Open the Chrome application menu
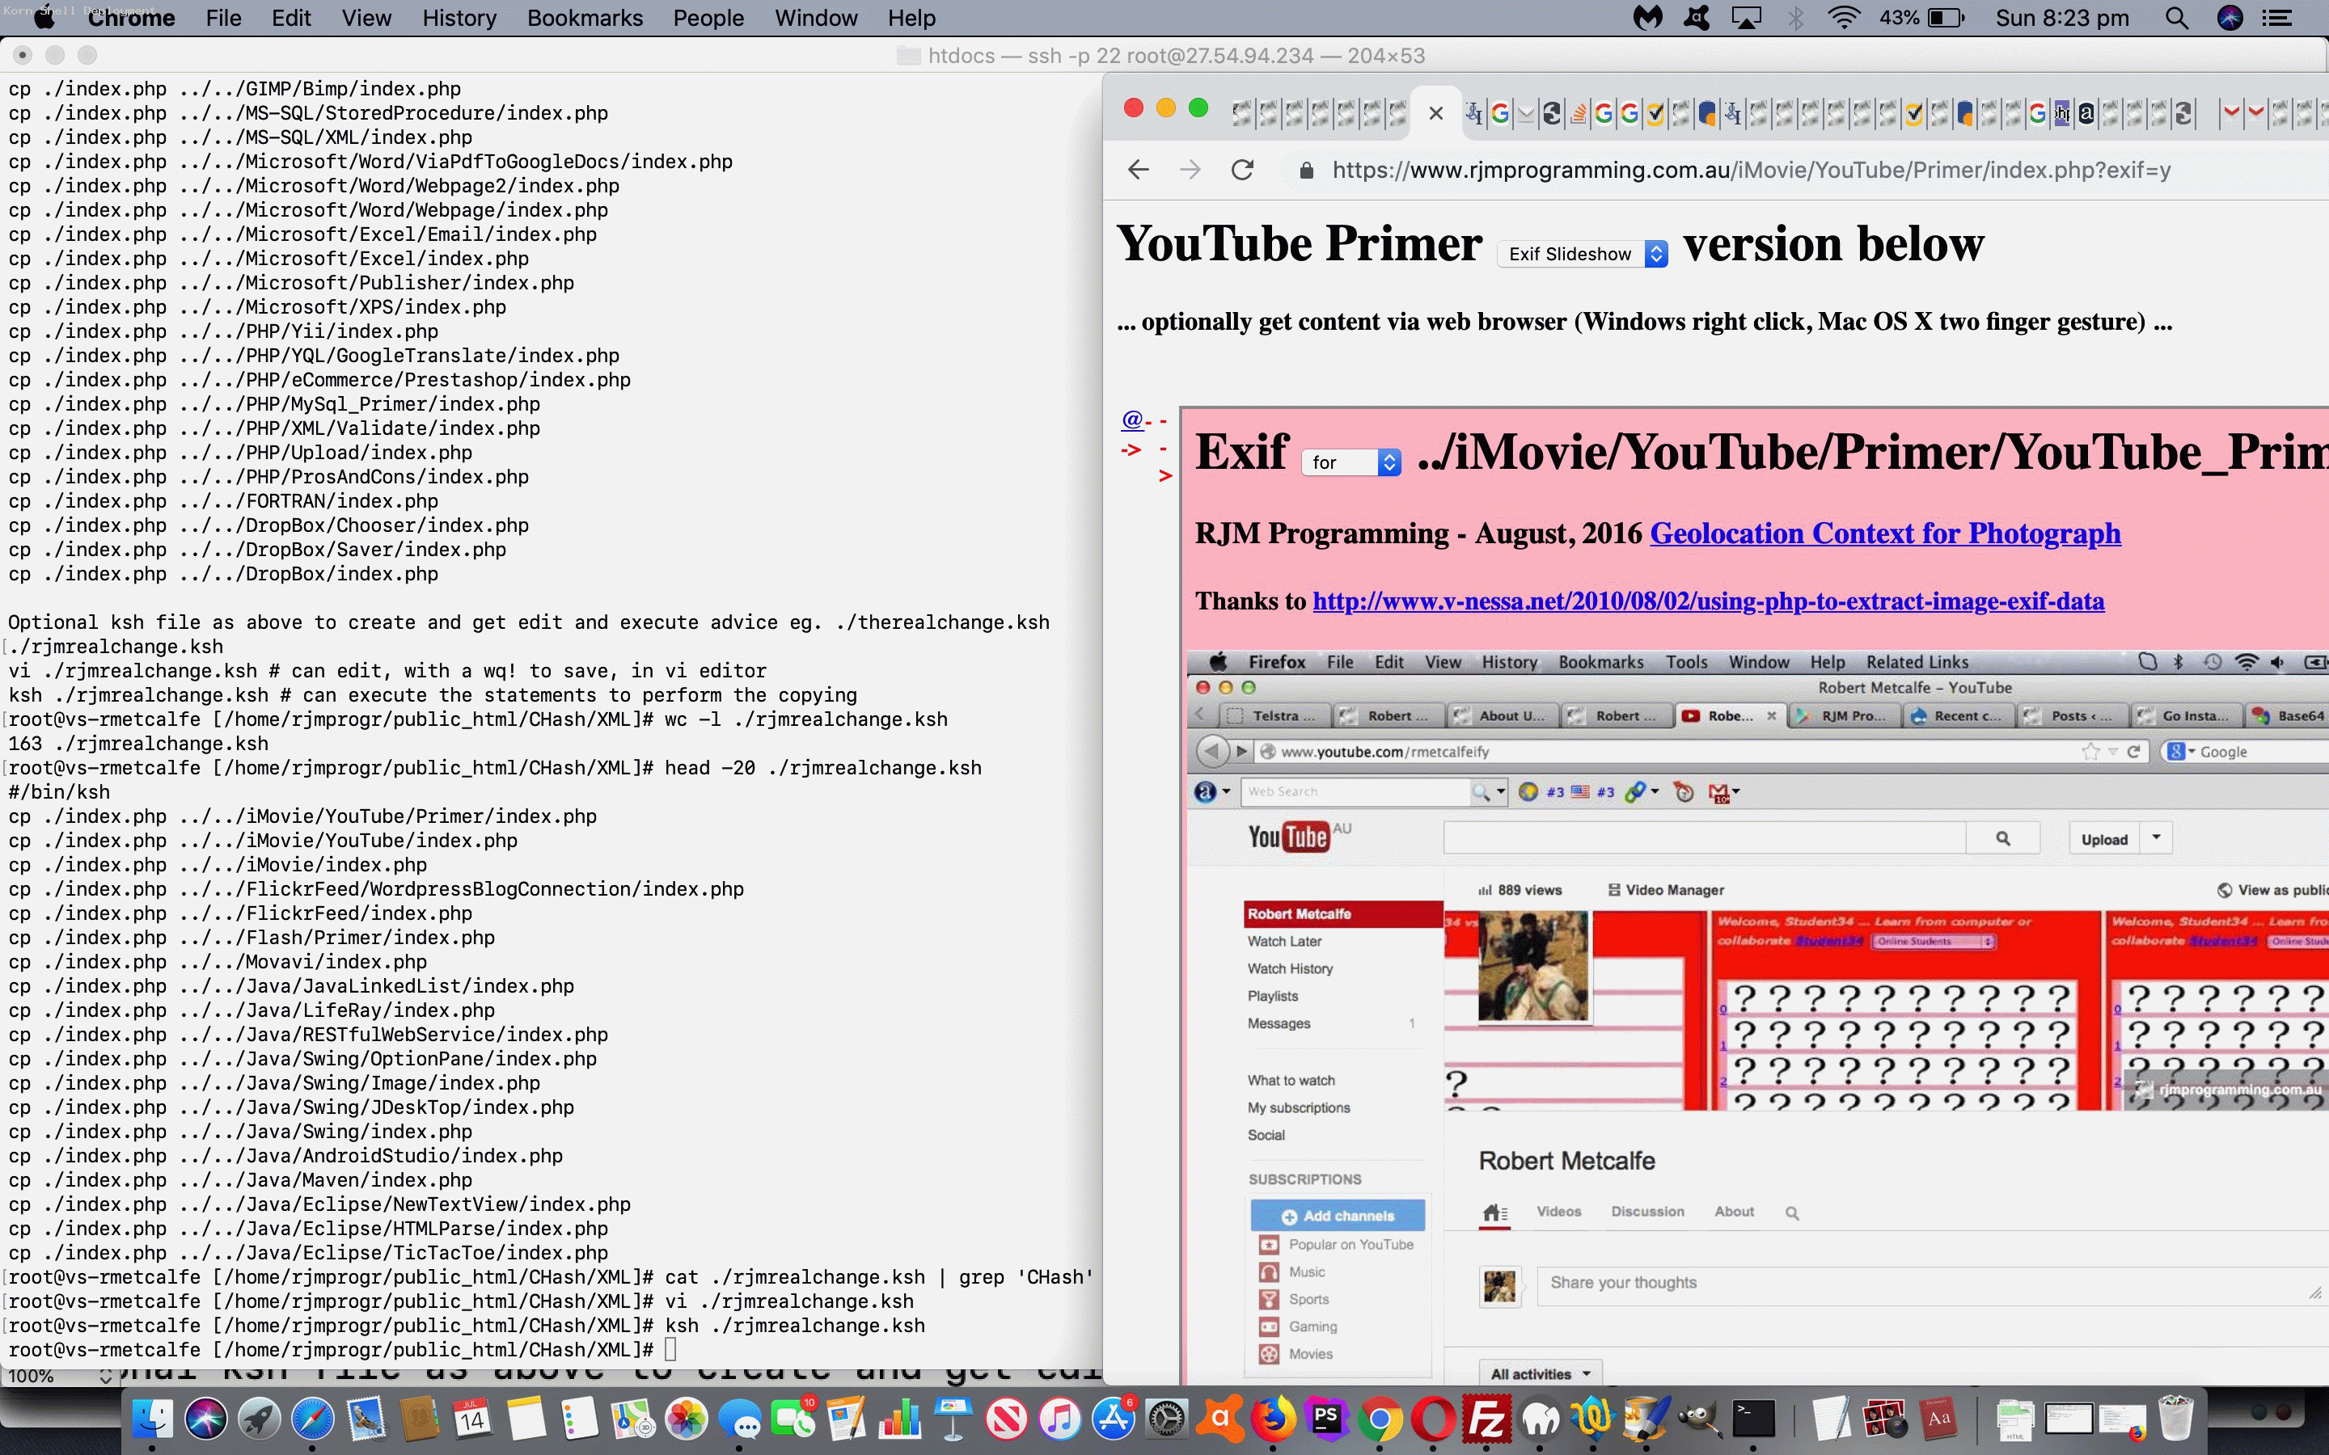The height and width of the screenshot is (1455, 2329). [x=131, y=19]
